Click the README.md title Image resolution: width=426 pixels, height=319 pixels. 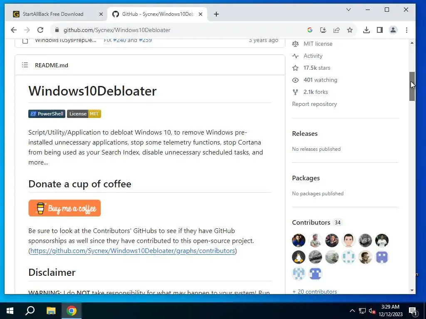pos(52,65)
